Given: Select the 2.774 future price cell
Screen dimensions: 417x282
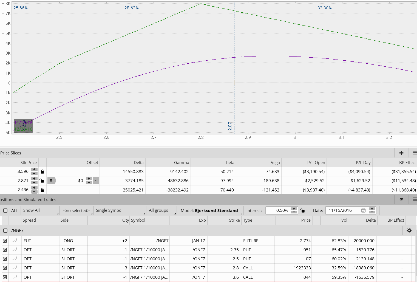Looking at the screenshot, I should click(293, 241).
